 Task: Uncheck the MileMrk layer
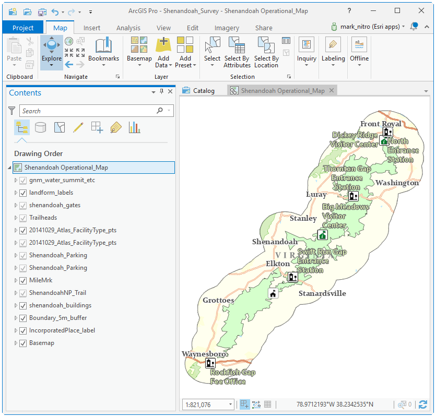click(x=23, y=280)
